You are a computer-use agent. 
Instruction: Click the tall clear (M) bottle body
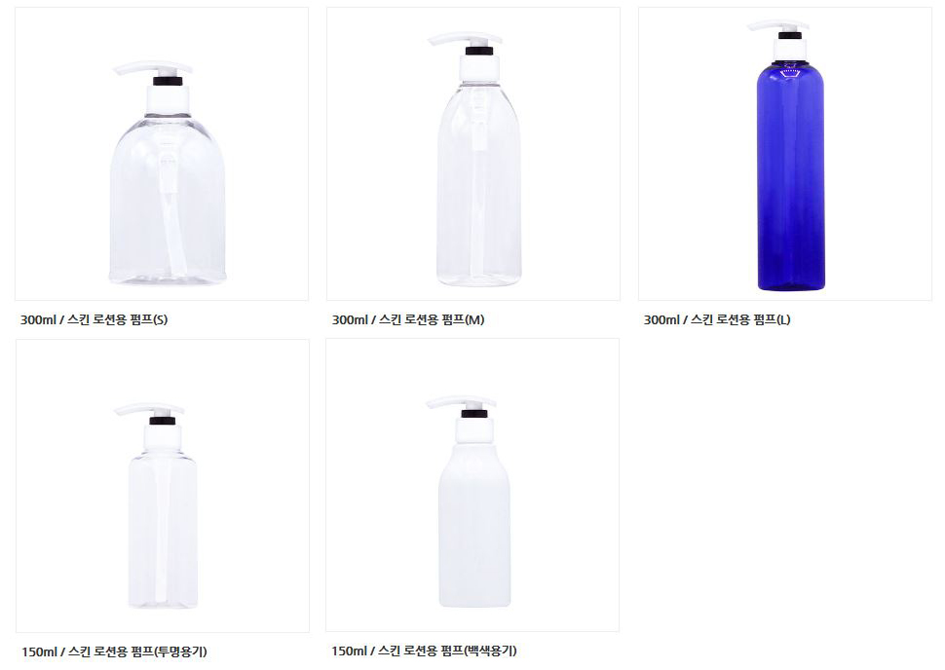[479, 186]
